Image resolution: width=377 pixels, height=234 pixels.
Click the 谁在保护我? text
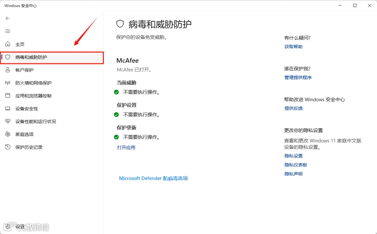pos(297,68)
